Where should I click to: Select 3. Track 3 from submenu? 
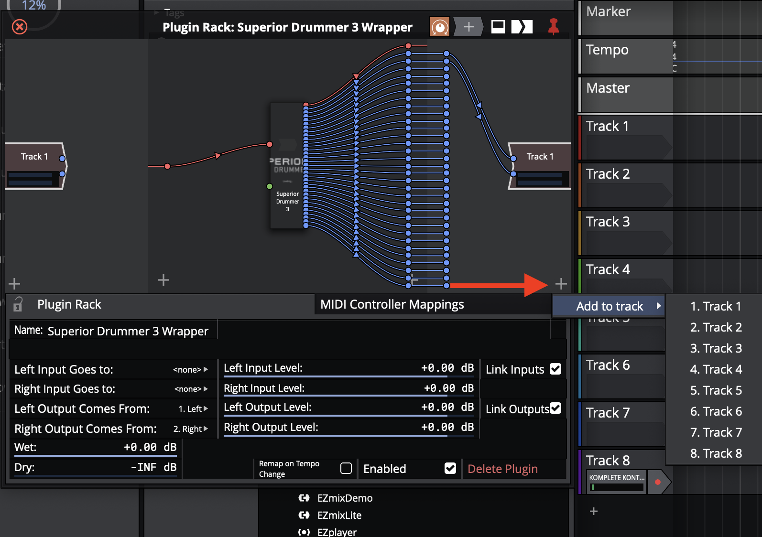pos(716,348)
